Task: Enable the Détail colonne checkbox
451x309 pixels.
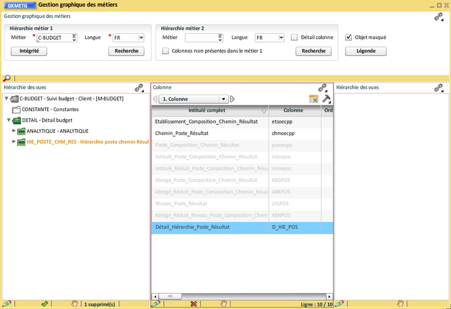Action: pyautogui.click(x=294, y=38)
